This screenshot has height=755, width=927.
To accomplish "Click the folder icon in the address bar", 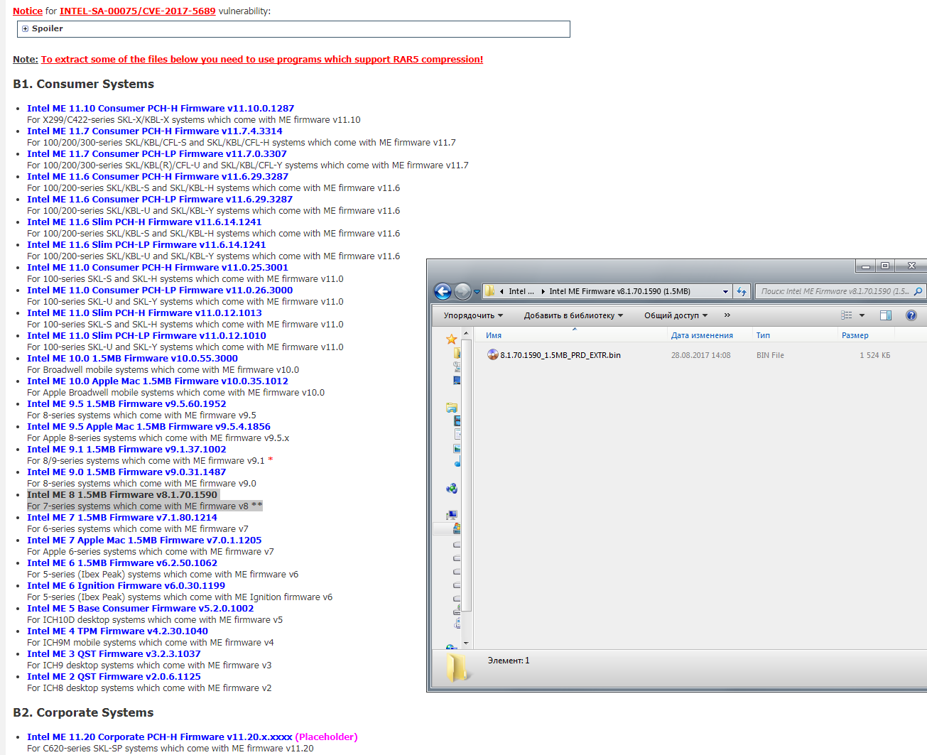I will (490, 291).
